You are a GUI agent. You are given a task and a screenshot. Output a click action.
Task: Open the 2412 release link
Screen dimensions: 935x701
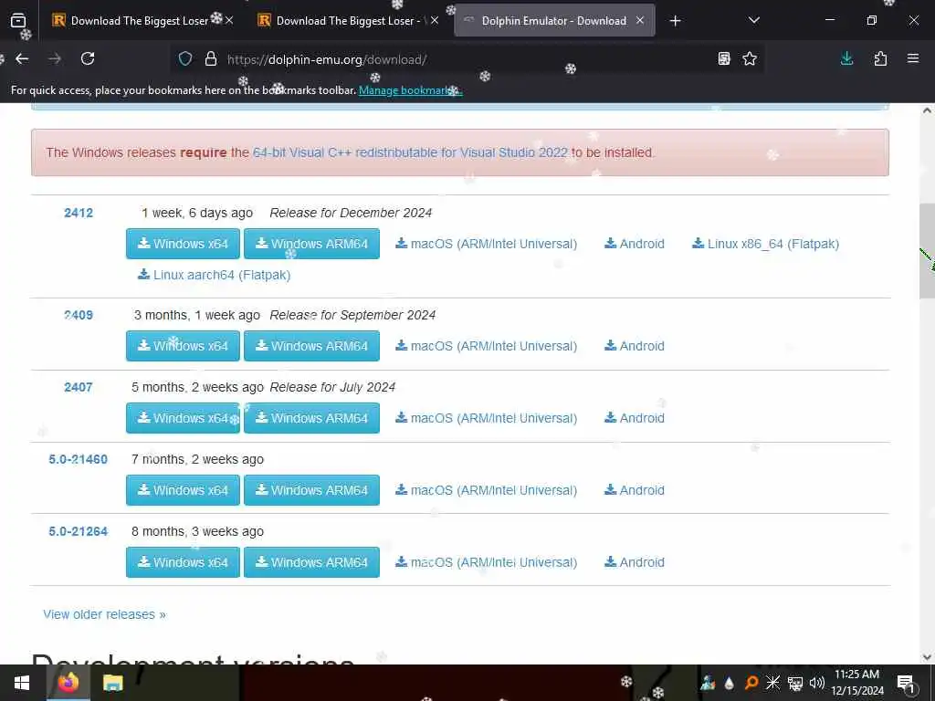click(x=79, y=213)
